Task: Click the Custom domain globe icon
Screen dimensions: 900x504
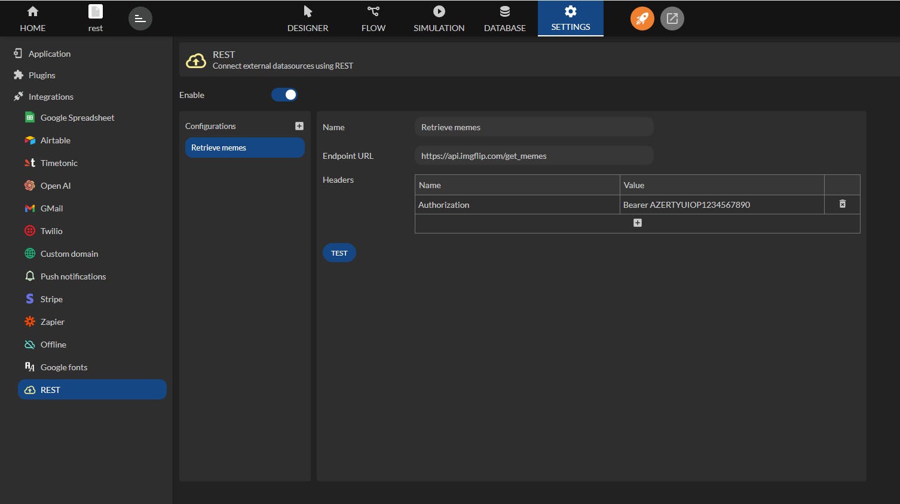Action: pyautogui.click(x=30, y=254)
